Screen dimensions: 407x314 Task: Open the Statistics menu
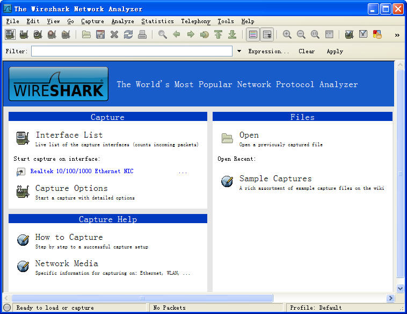(x=157, y=22)
